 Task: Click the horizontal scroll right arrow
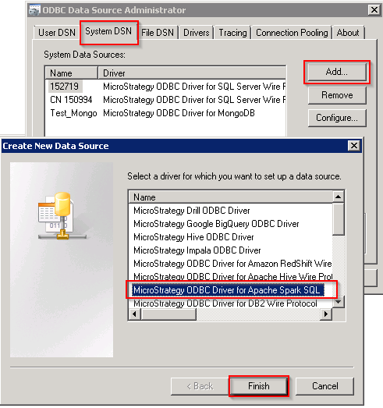coord(326,314)
